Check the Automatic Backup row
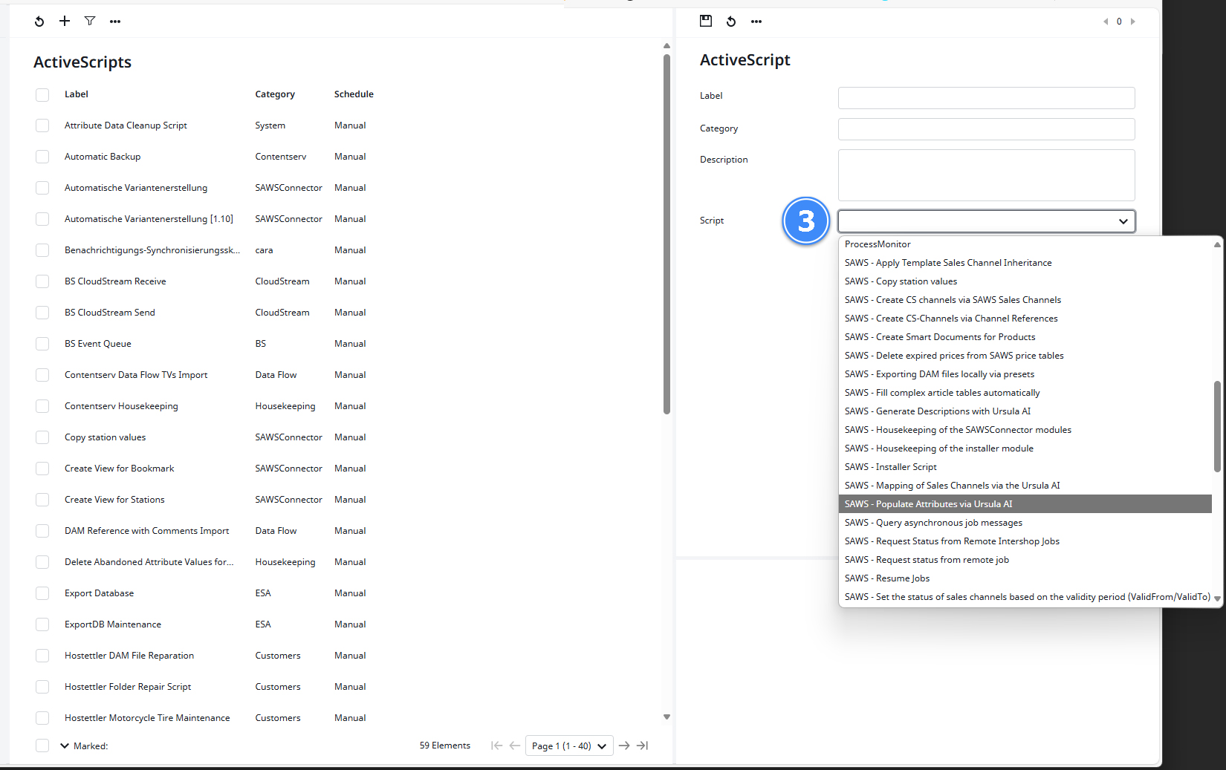This screenshot has width=1226, height=770. (x=42, y=157)
